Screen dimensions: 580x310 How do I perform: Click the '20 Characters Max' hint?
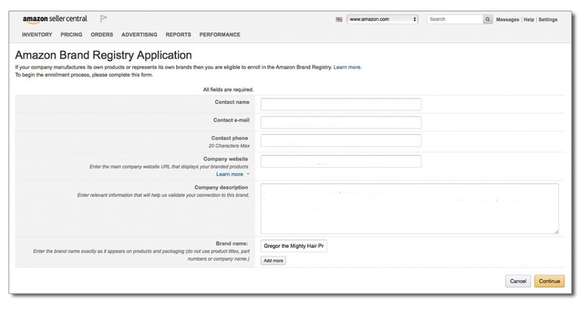coord(229,146)
